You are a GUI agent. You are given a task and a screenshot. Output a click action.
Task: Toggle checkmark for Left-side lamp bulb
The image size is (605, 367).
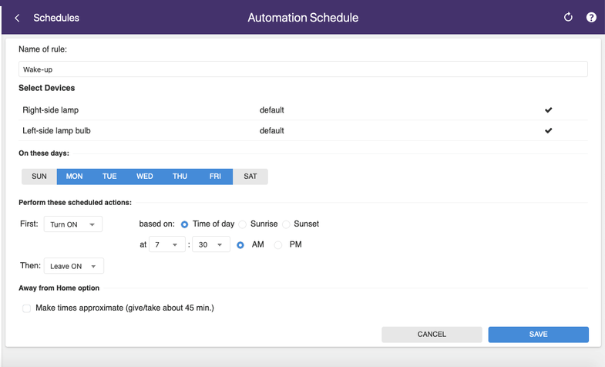(x=548, y=131)
